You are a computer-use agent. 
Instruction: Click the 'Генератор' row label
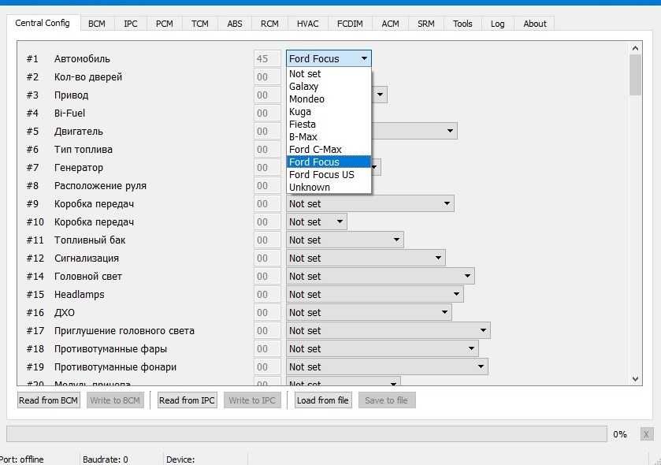pyautogui.click(x=79, y=167)
